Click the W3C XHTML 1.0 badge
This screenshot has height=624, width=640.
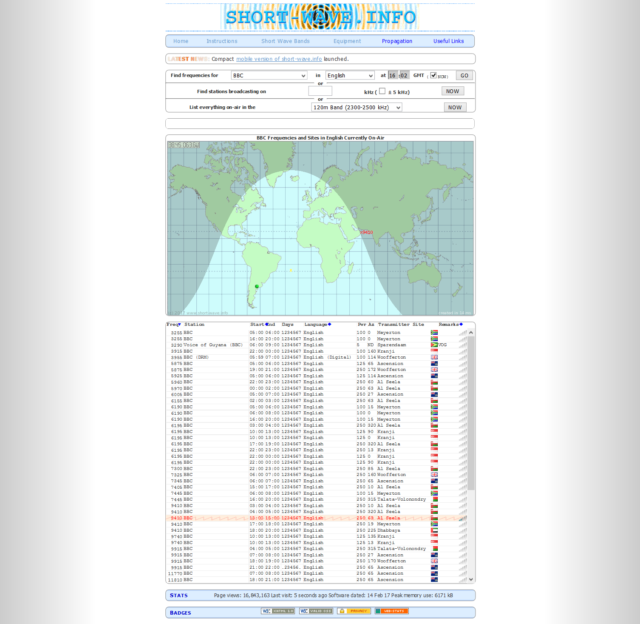(x=278, y=611)
